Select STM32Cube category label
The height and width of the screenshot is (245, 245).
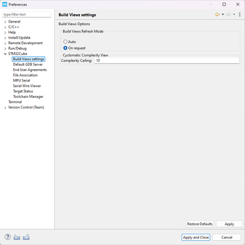18,54
